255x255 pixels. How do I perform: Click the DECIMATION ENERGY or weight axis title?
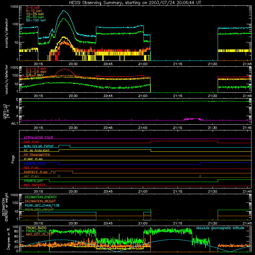point(5,207)
